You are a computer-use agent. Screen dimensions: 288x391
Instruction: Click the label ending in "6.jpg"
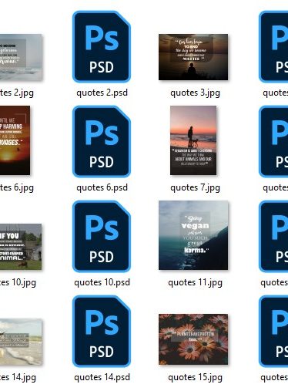17,187
